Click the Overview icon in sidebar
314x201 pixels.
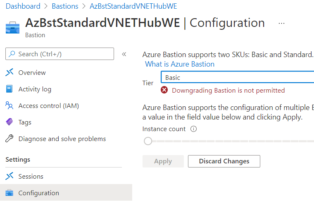[10, 72]
